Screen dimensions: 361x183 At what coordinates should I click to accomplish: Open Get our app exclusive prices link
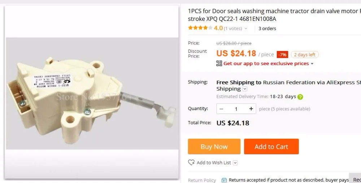266,64
